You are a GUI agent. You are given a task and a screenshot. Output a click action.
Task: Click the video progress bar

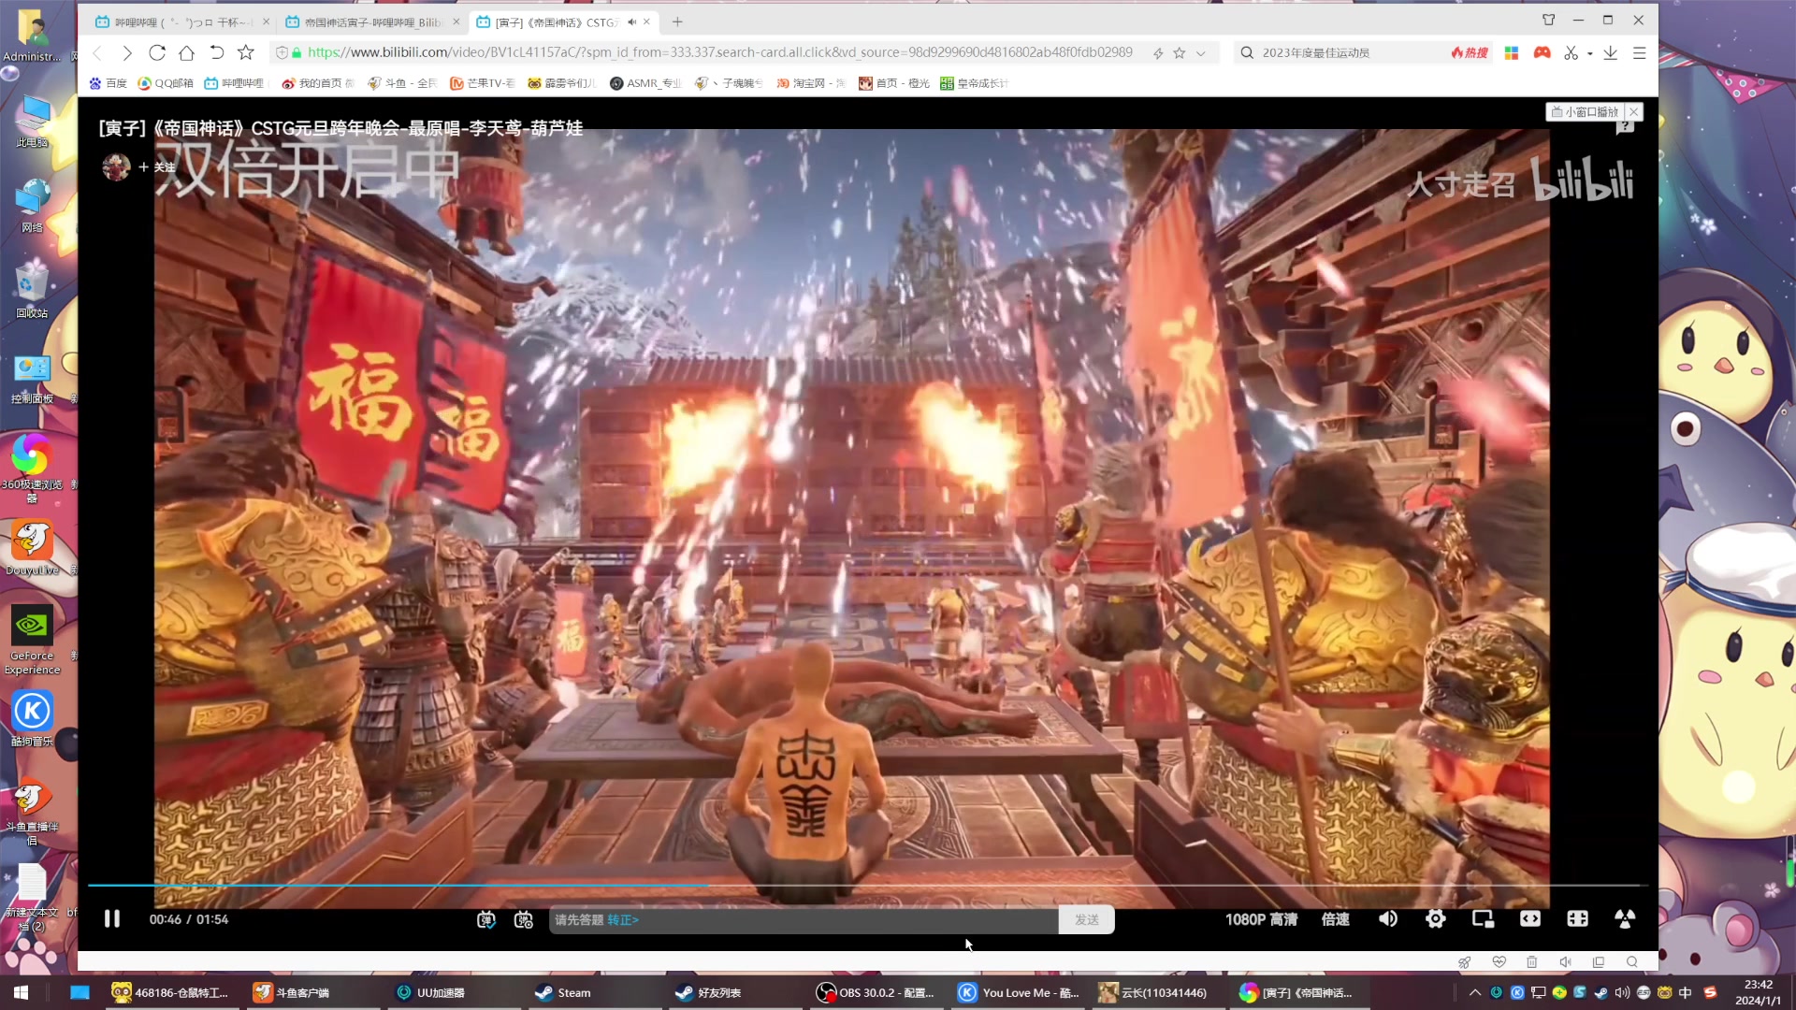pyautogui.click(x=842, y=885)
